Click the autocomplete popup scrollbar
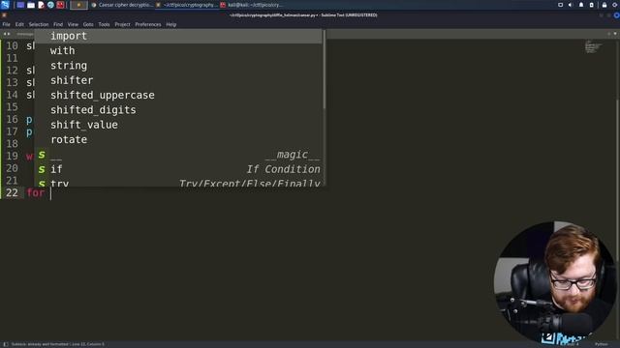Screen dimensions: 620x348 tap(325, 70)
